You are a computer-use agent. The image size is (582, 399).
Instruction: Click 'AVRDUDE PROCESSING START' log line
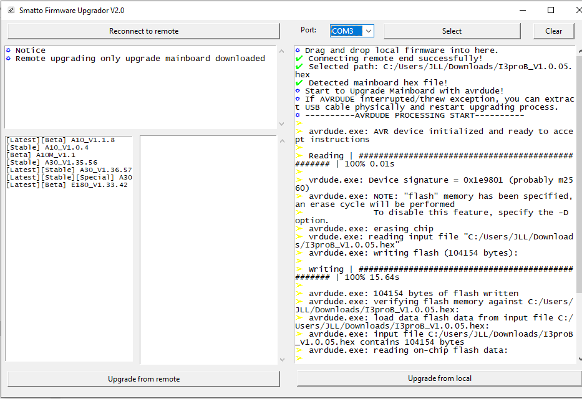tap(415, 115)
